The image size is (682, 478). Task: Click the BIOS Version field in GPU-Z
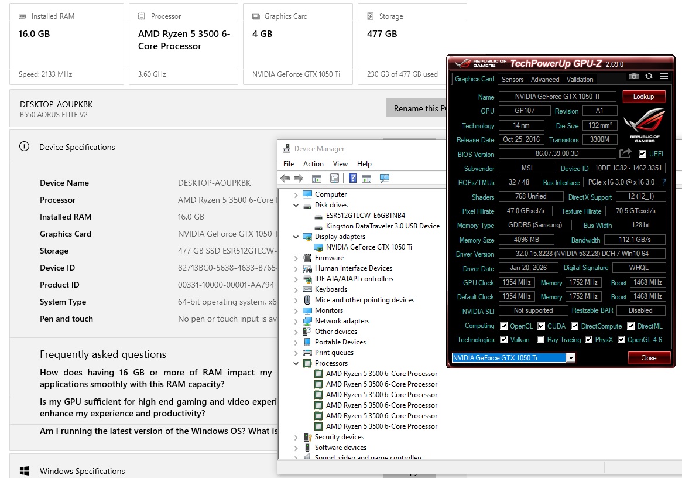tap(557, 153)
